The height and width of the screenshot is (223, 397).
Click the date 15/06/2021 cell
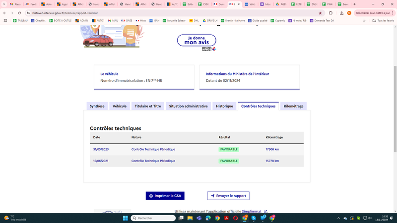click(101, 161)
